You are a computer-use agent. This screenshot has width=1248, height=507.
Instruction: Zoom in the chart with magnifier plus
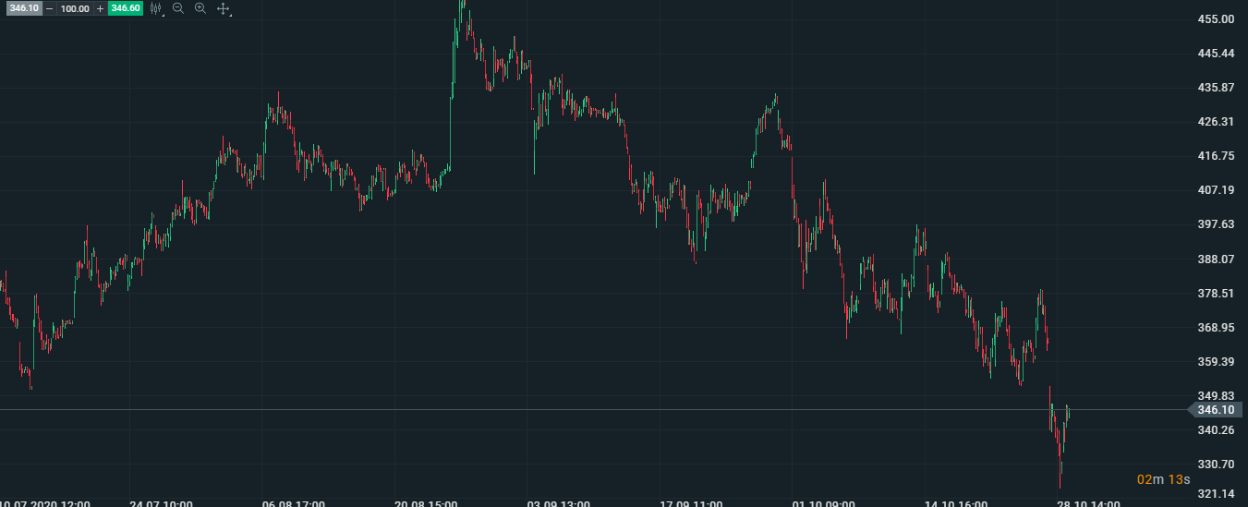click(200, 8)
